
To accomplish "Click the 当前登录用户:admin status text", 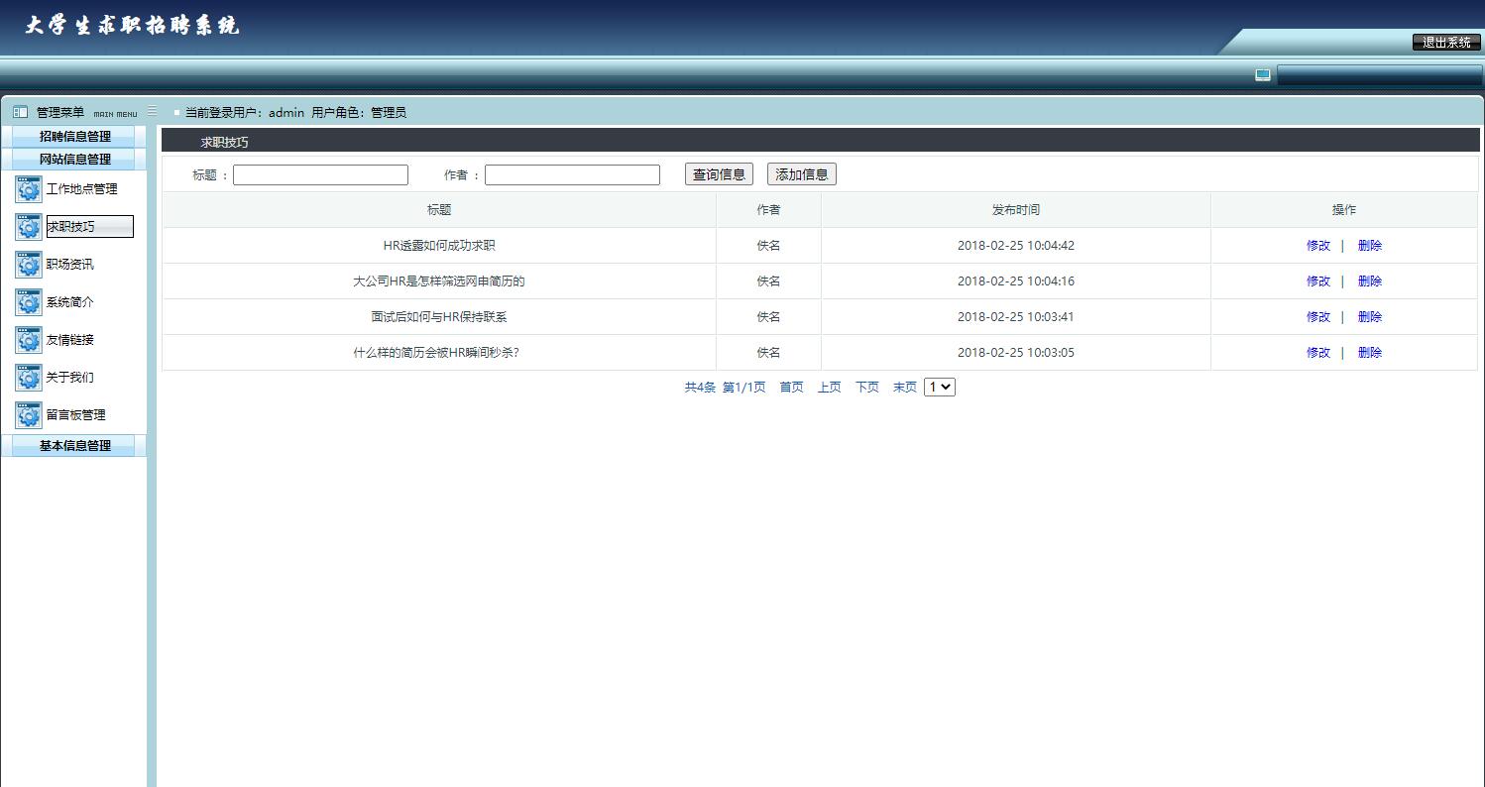I will coord(245,113).
